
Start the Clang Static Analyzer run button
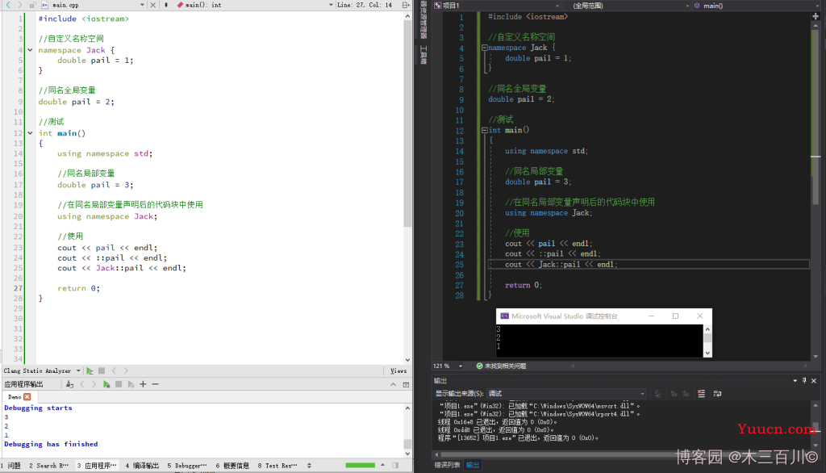(x=90, y=370)
